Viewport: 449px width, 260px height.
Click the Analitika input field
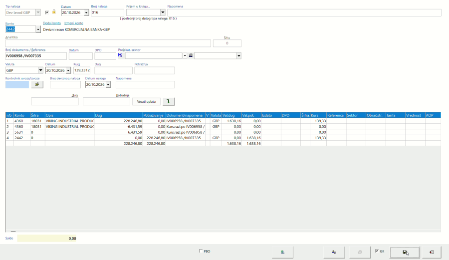click(108, 43)
